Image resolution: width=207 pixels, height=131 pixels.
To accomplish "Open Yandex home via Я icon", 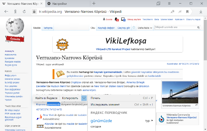I will (x=15, y=12).
